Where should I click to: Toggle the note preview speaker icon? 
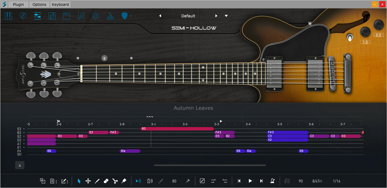[138, 181]
